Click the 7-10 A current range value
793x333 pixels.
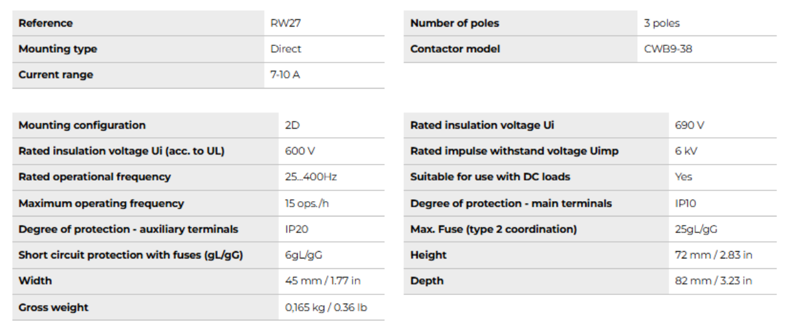coord(285,75)
